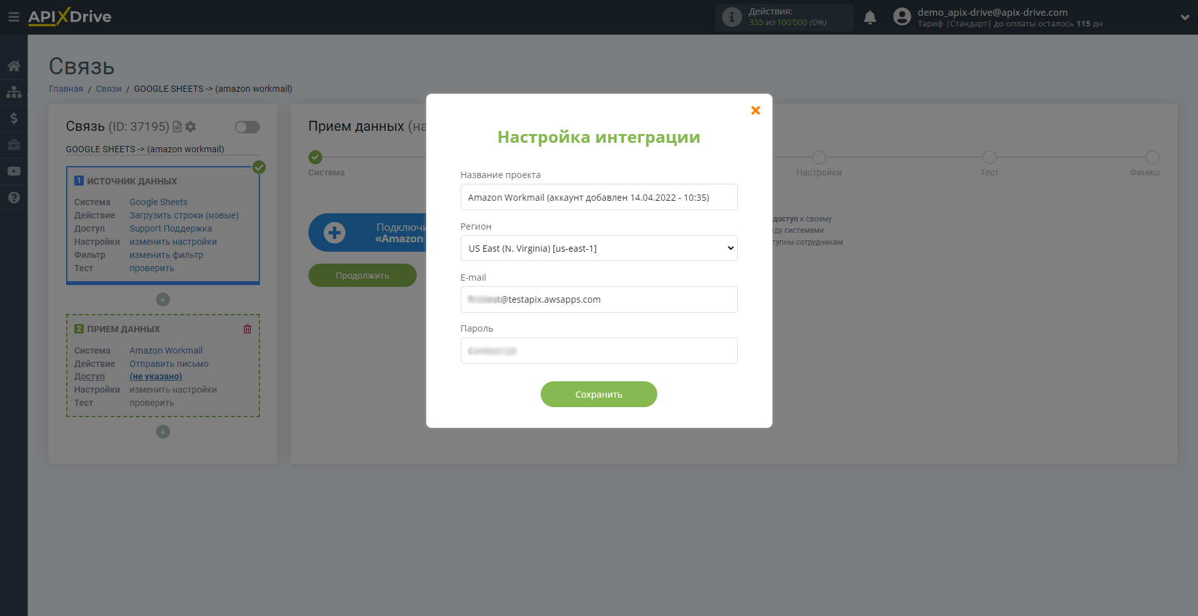
Task: Click Отправить письмо action link
Action: pyautogui.click(x=169, y=364)
